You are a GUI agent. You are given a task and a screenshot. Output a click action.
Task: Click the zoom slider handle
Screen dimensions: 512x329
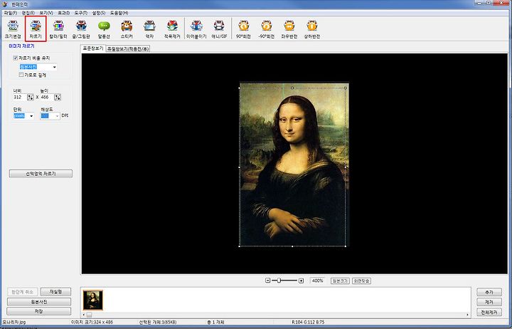coord(279,281)
